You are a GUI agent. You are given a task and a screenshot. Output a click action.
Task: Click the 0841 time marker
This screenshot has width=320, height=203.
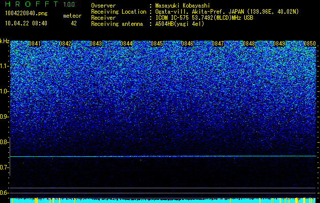tap(35, 44)
